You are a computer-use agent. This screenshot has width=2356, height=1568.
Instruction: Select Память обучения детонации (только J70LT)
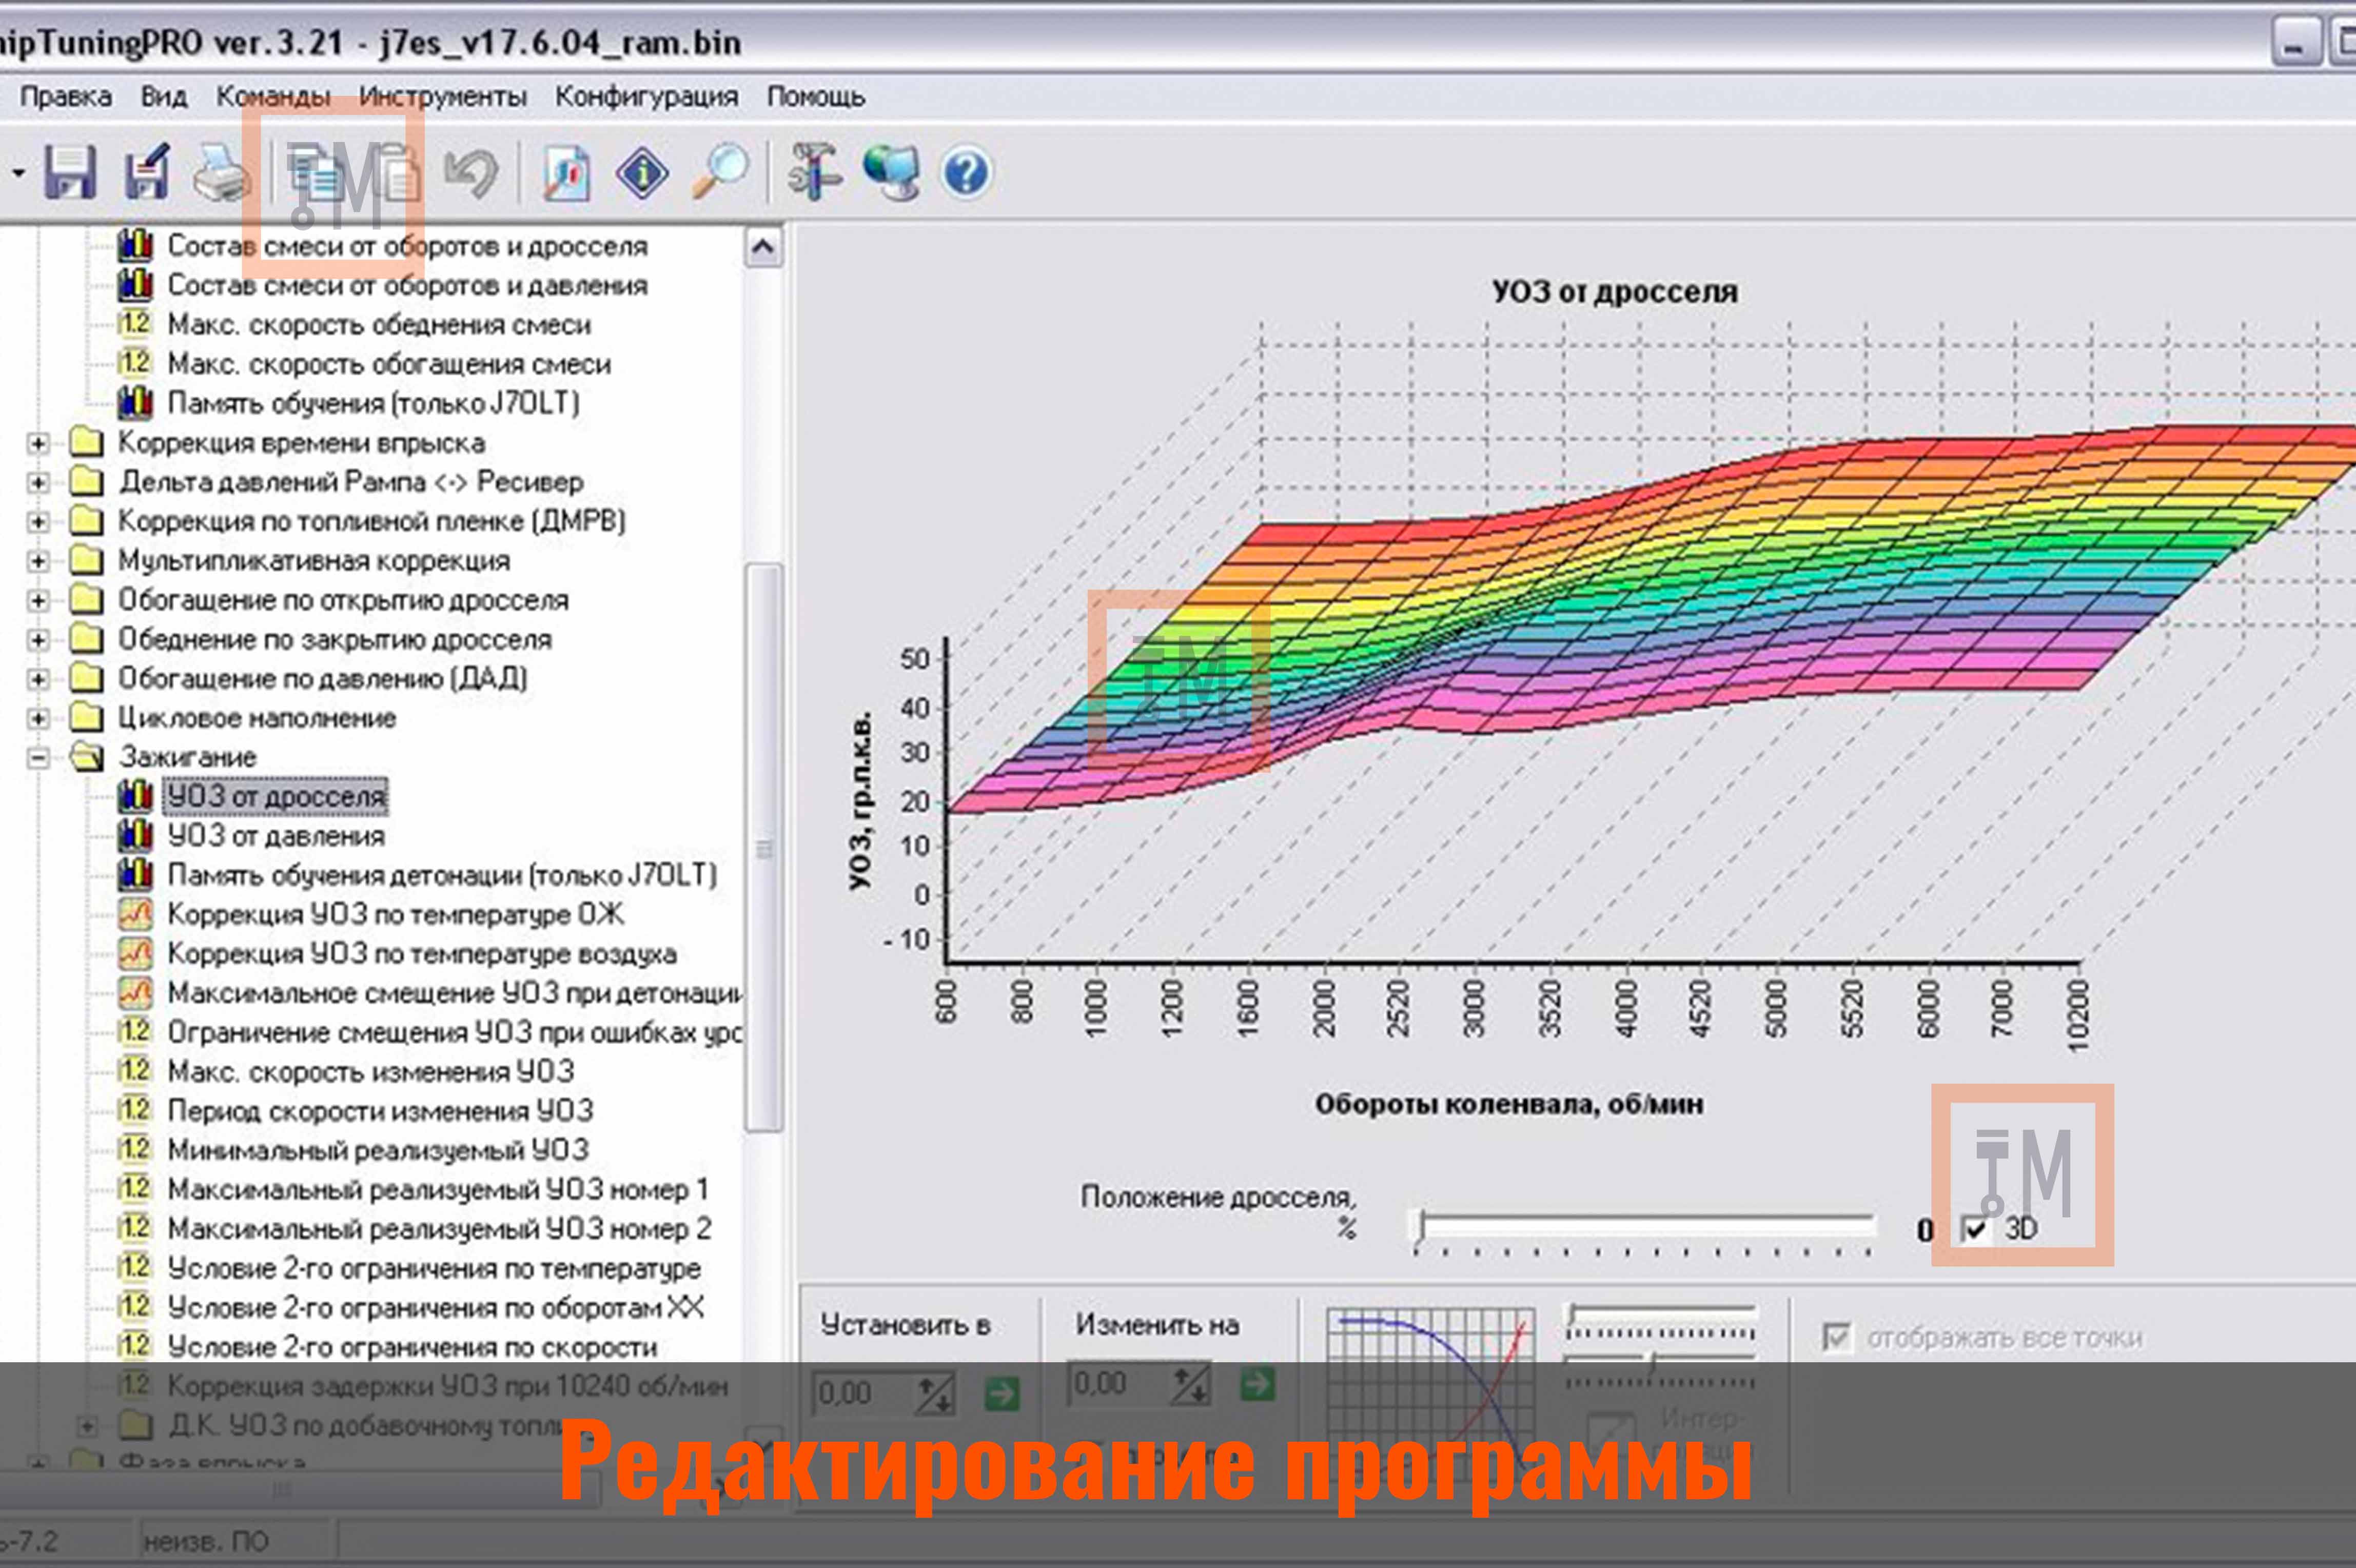point(442,875)
